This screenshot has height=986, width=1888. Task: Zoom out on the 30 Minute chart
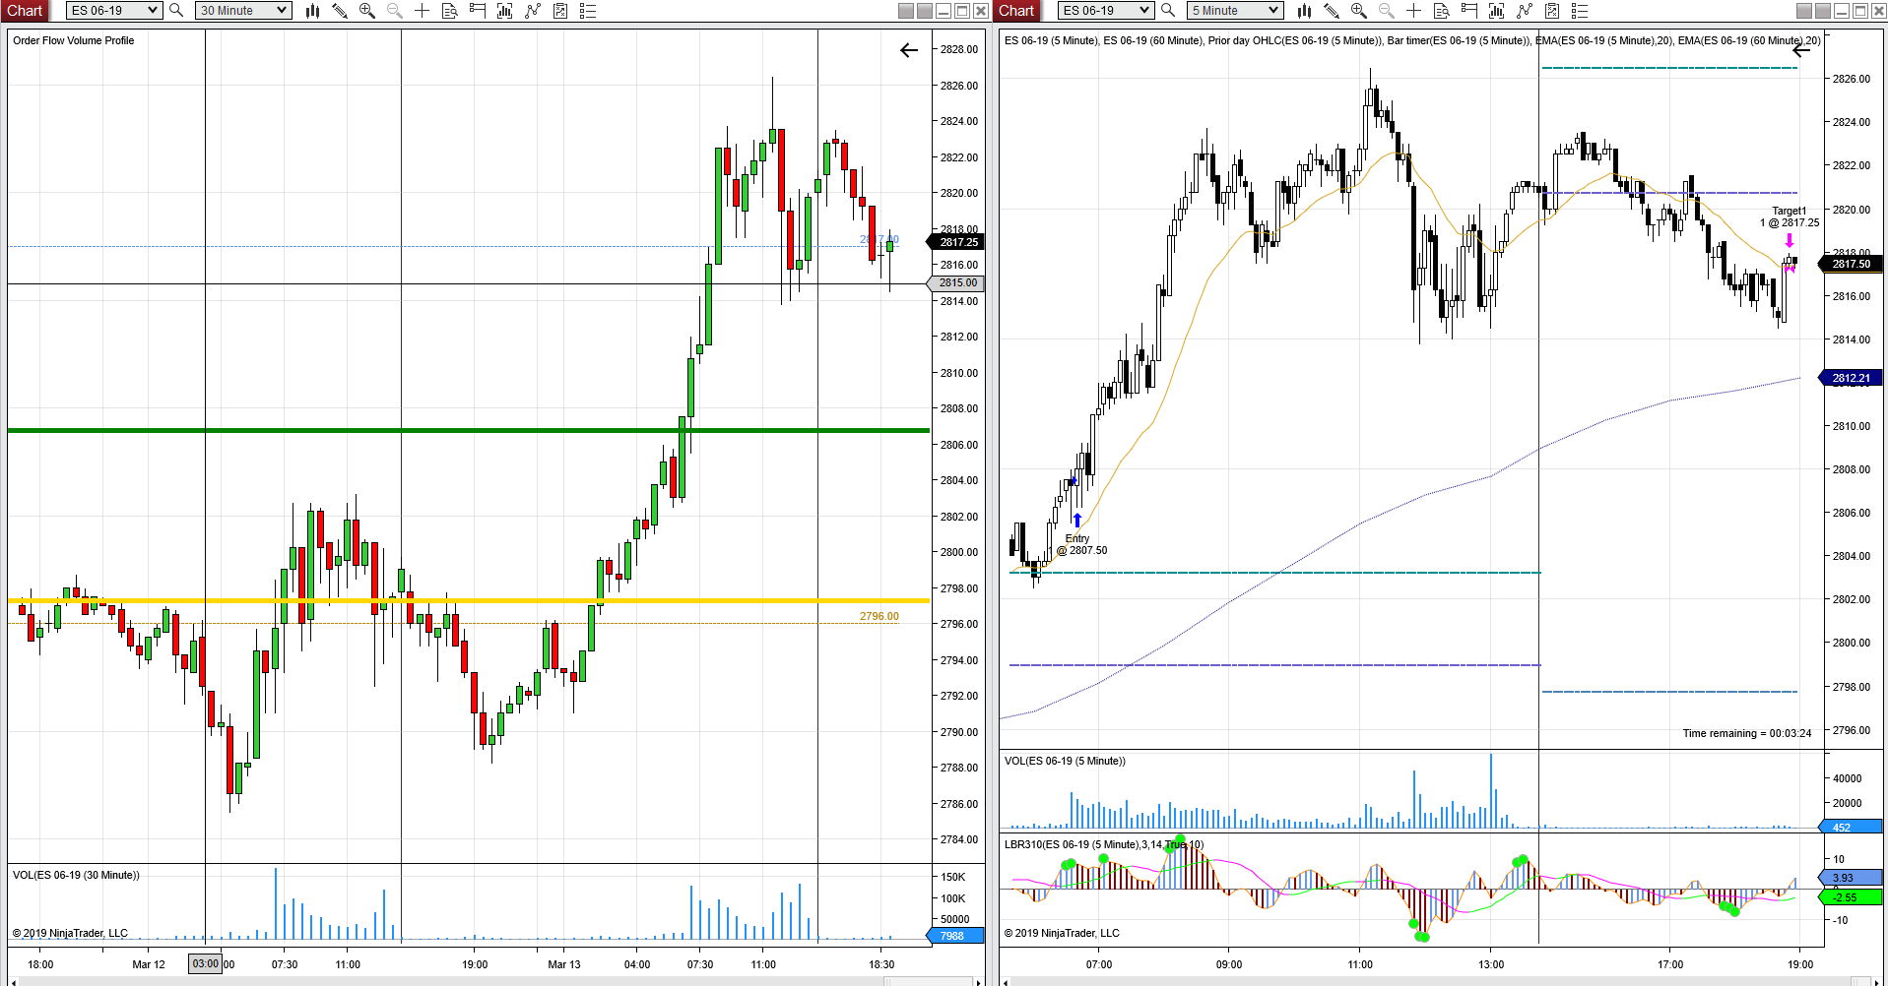tap(395, 10)
